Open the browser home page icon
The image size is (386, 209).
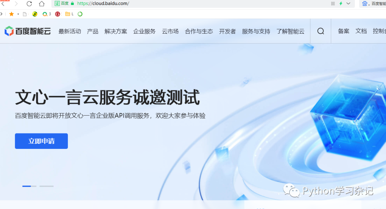(x=42, y=4)
